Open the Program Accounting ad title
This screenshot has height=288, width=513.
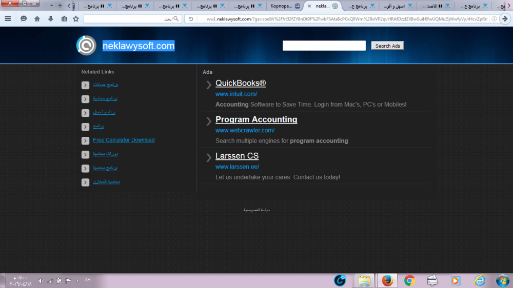(256, 119)
